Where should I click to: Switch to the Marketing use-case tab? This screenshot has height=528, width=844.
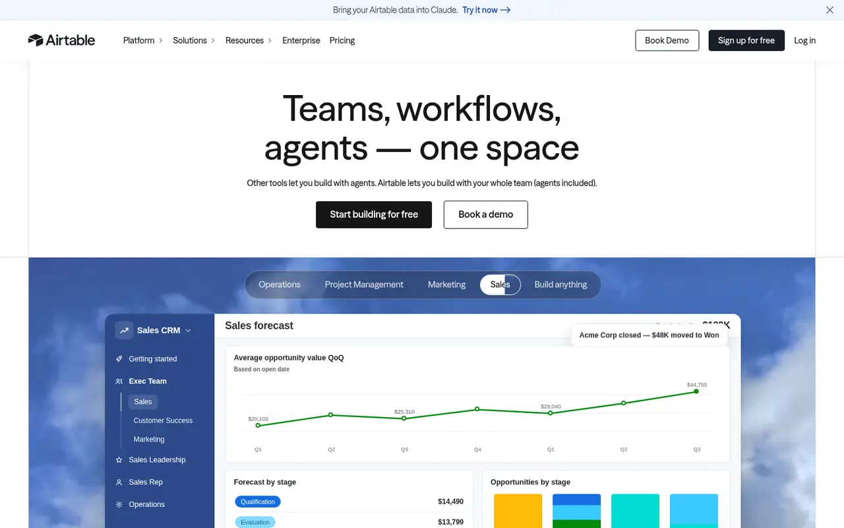(446, 284)
